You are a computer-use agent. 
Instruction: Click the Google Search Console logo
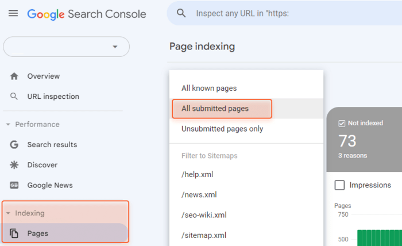point(87,14)
